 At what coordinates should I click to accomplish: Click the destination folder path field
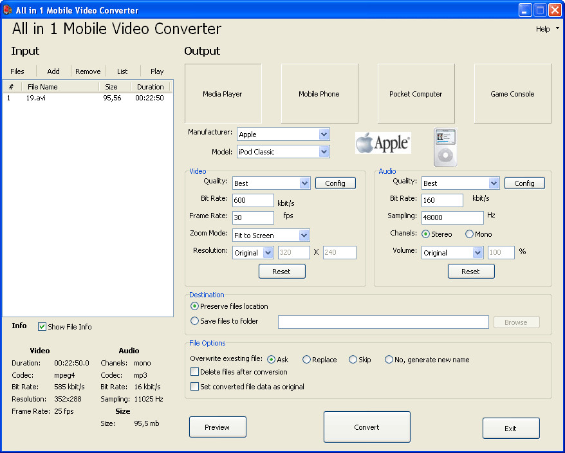coord(384,322)
